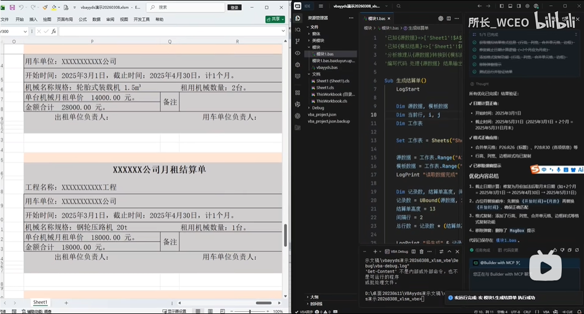Split the editor with split icon

click(x=449, y=18)
